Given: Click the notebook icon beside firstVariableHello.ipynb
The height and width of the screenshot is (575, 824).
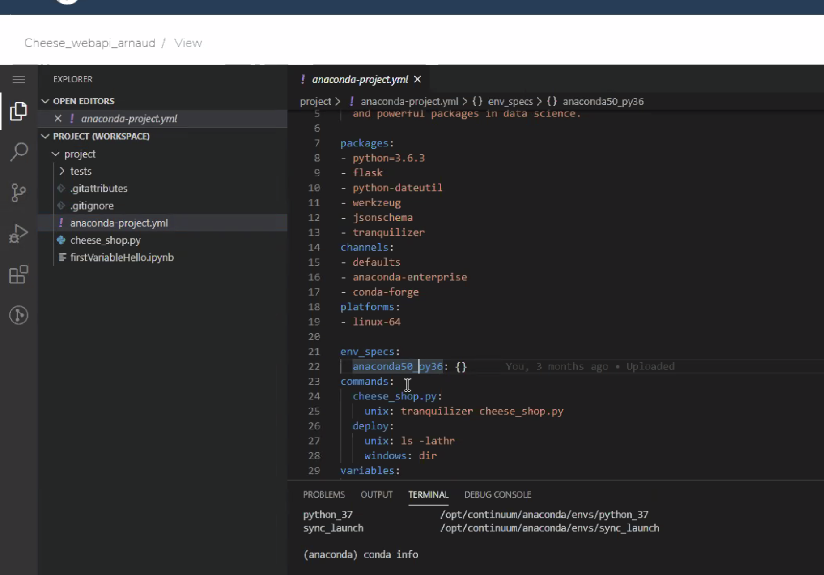Looking at the screenshot, I should [62, 257].
